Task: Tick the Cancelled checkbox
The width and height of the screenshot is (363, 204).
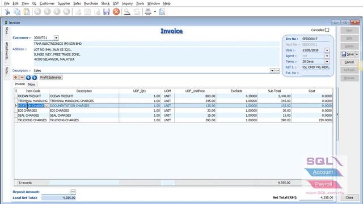Action: click(327, 30)
